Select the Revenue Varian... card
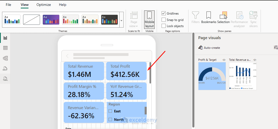Screen dimensions: 278x129 pyautogui.click(x=84, y=112)
